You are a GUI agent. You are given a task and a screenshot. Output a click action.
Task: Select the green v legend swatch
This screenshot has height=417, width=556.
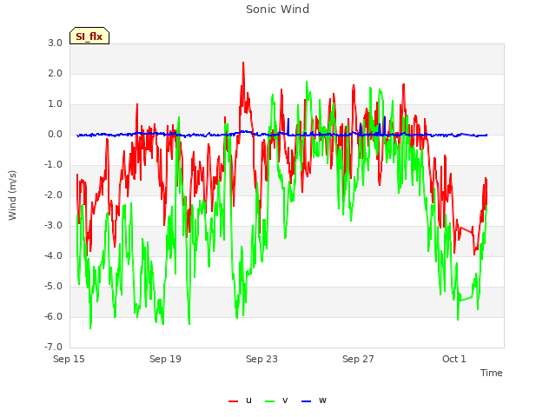(x=270, y=401)
